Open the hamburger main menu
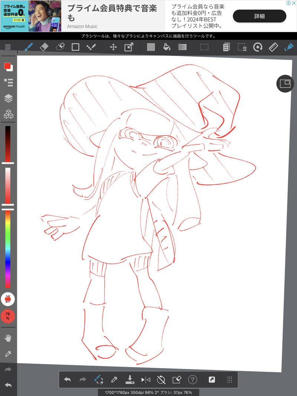This screenshot has height=396, width=297. click(8, 47)
